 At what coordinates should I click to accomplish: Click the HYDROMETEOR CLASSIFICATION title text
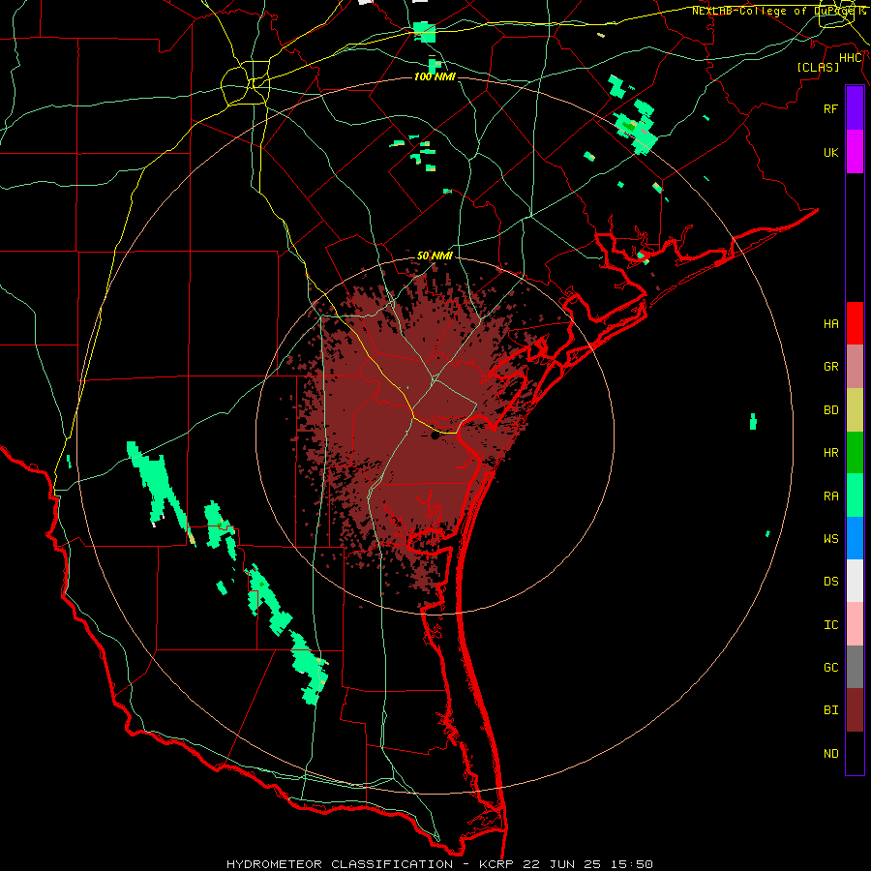coord(340,864)
